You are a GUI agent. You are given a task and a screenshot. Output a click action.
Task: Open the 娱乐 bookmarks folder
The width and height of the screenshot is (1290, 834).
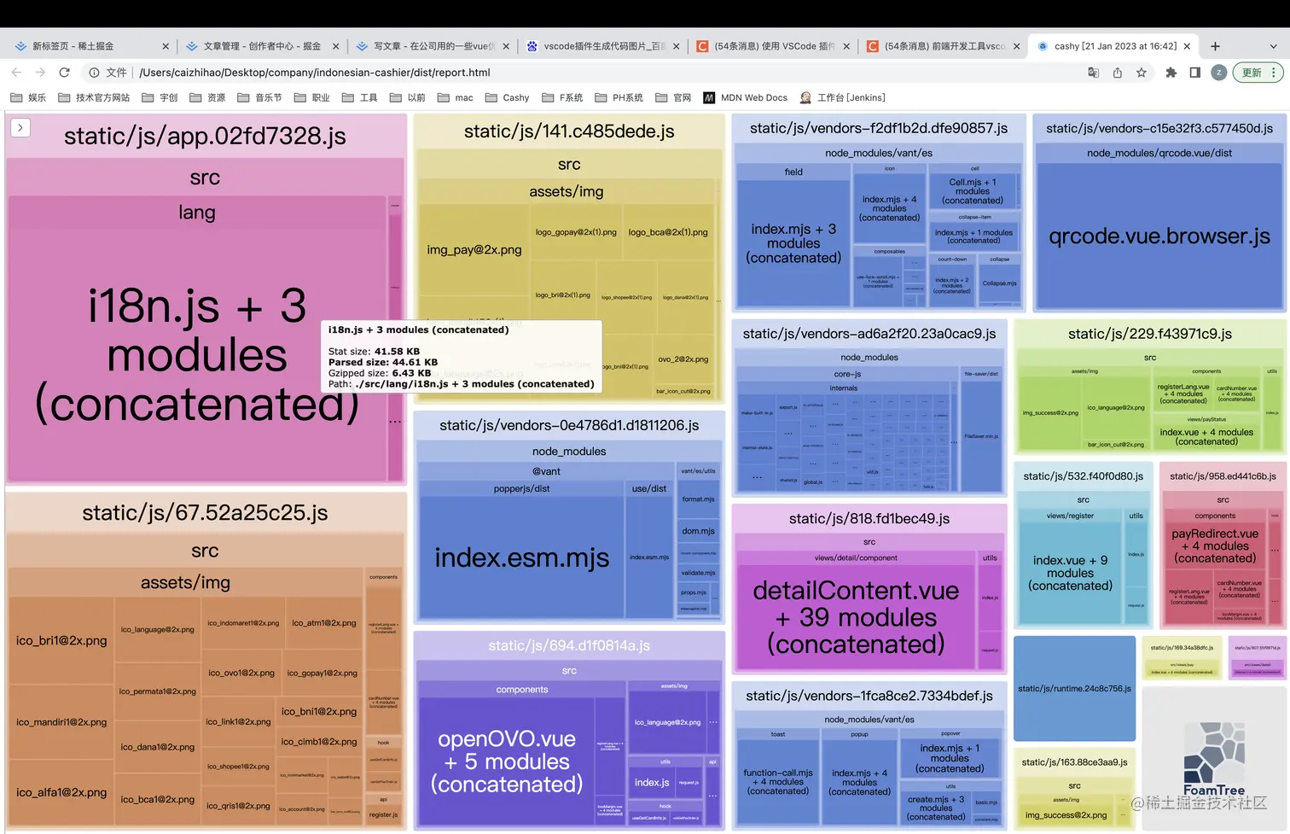(28, 97)
